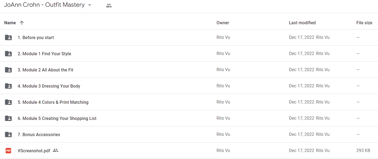Click the shared people icon beside title

(x=109, y=5)
